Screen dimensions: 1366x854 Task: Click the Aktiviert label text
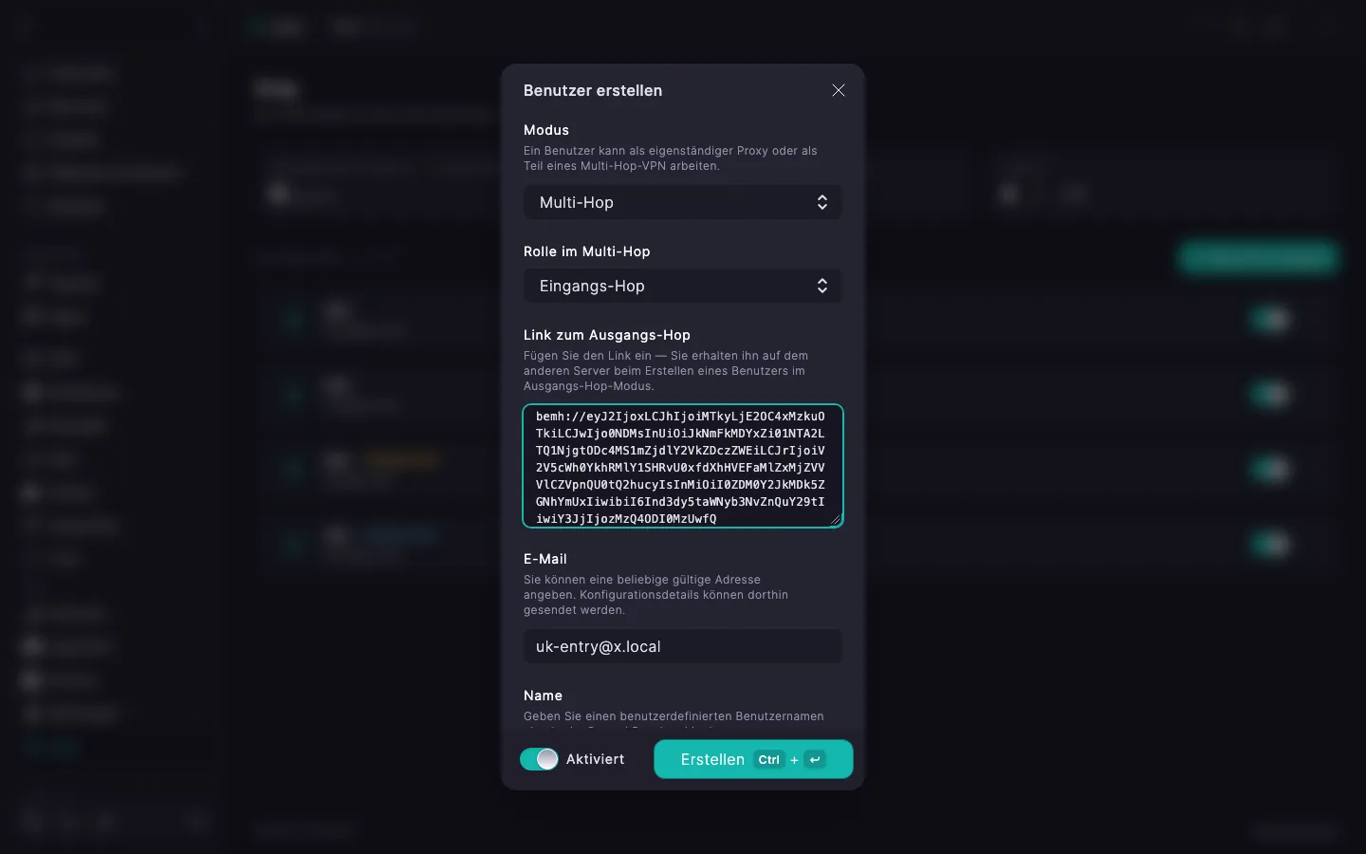click(596, 759)
